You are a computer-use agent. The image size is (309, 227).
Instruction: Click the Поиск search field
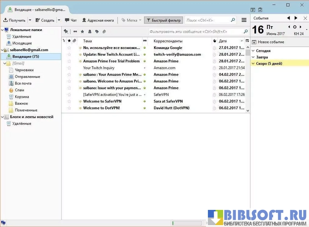(208, 20)
